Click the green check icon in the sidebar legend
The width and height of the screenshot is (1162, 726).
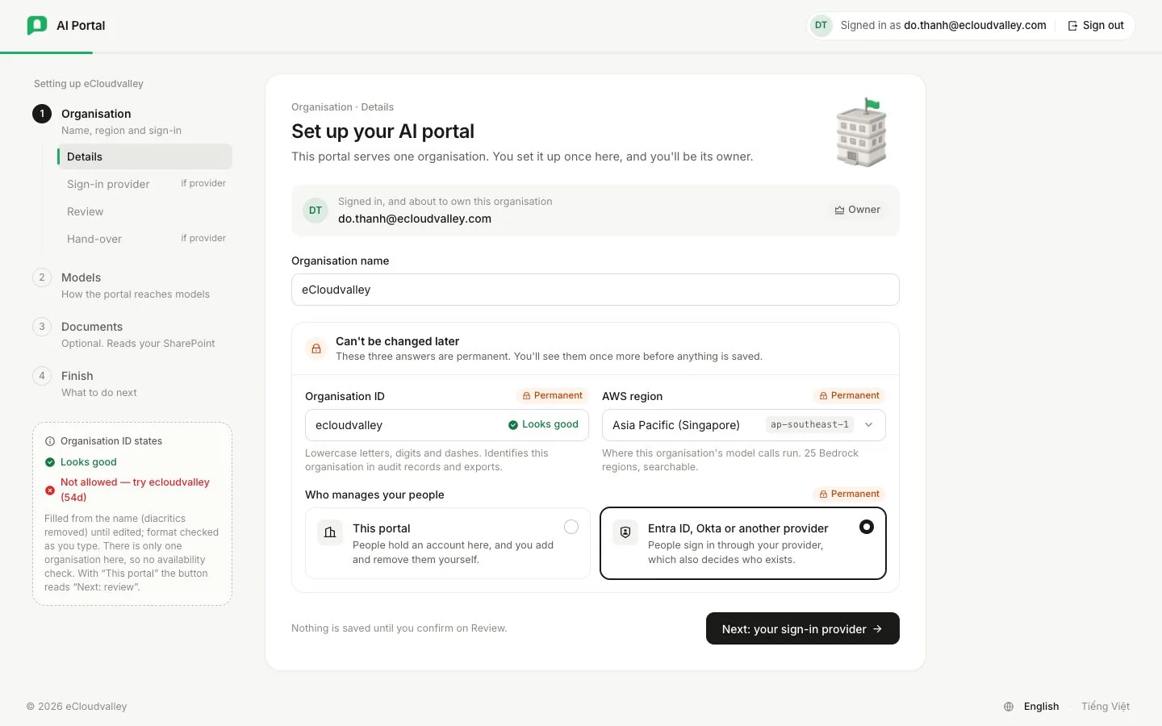[x=50, y=462]
